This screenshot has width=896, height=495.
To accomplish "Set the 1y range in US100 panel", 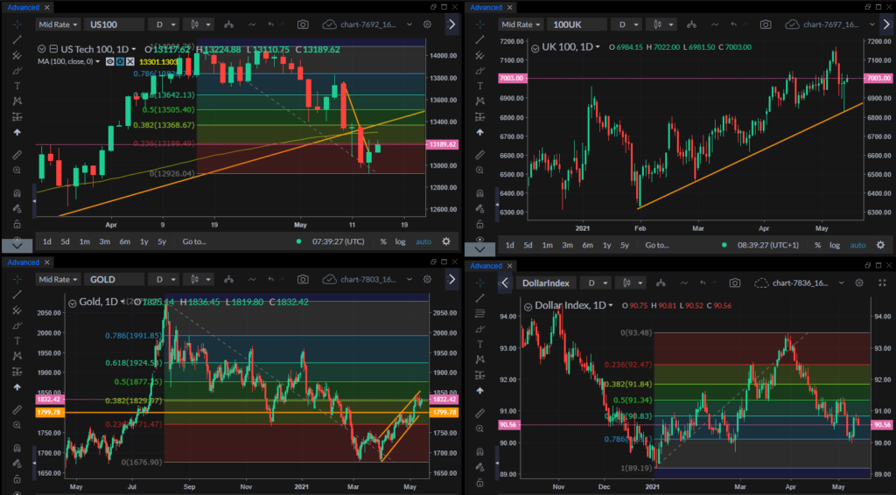I will click(144, 241).
